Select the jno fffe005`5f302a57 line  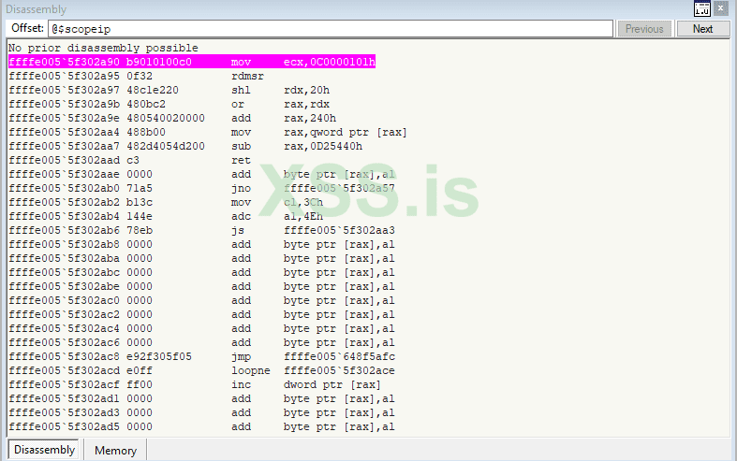tap(201, 188)
